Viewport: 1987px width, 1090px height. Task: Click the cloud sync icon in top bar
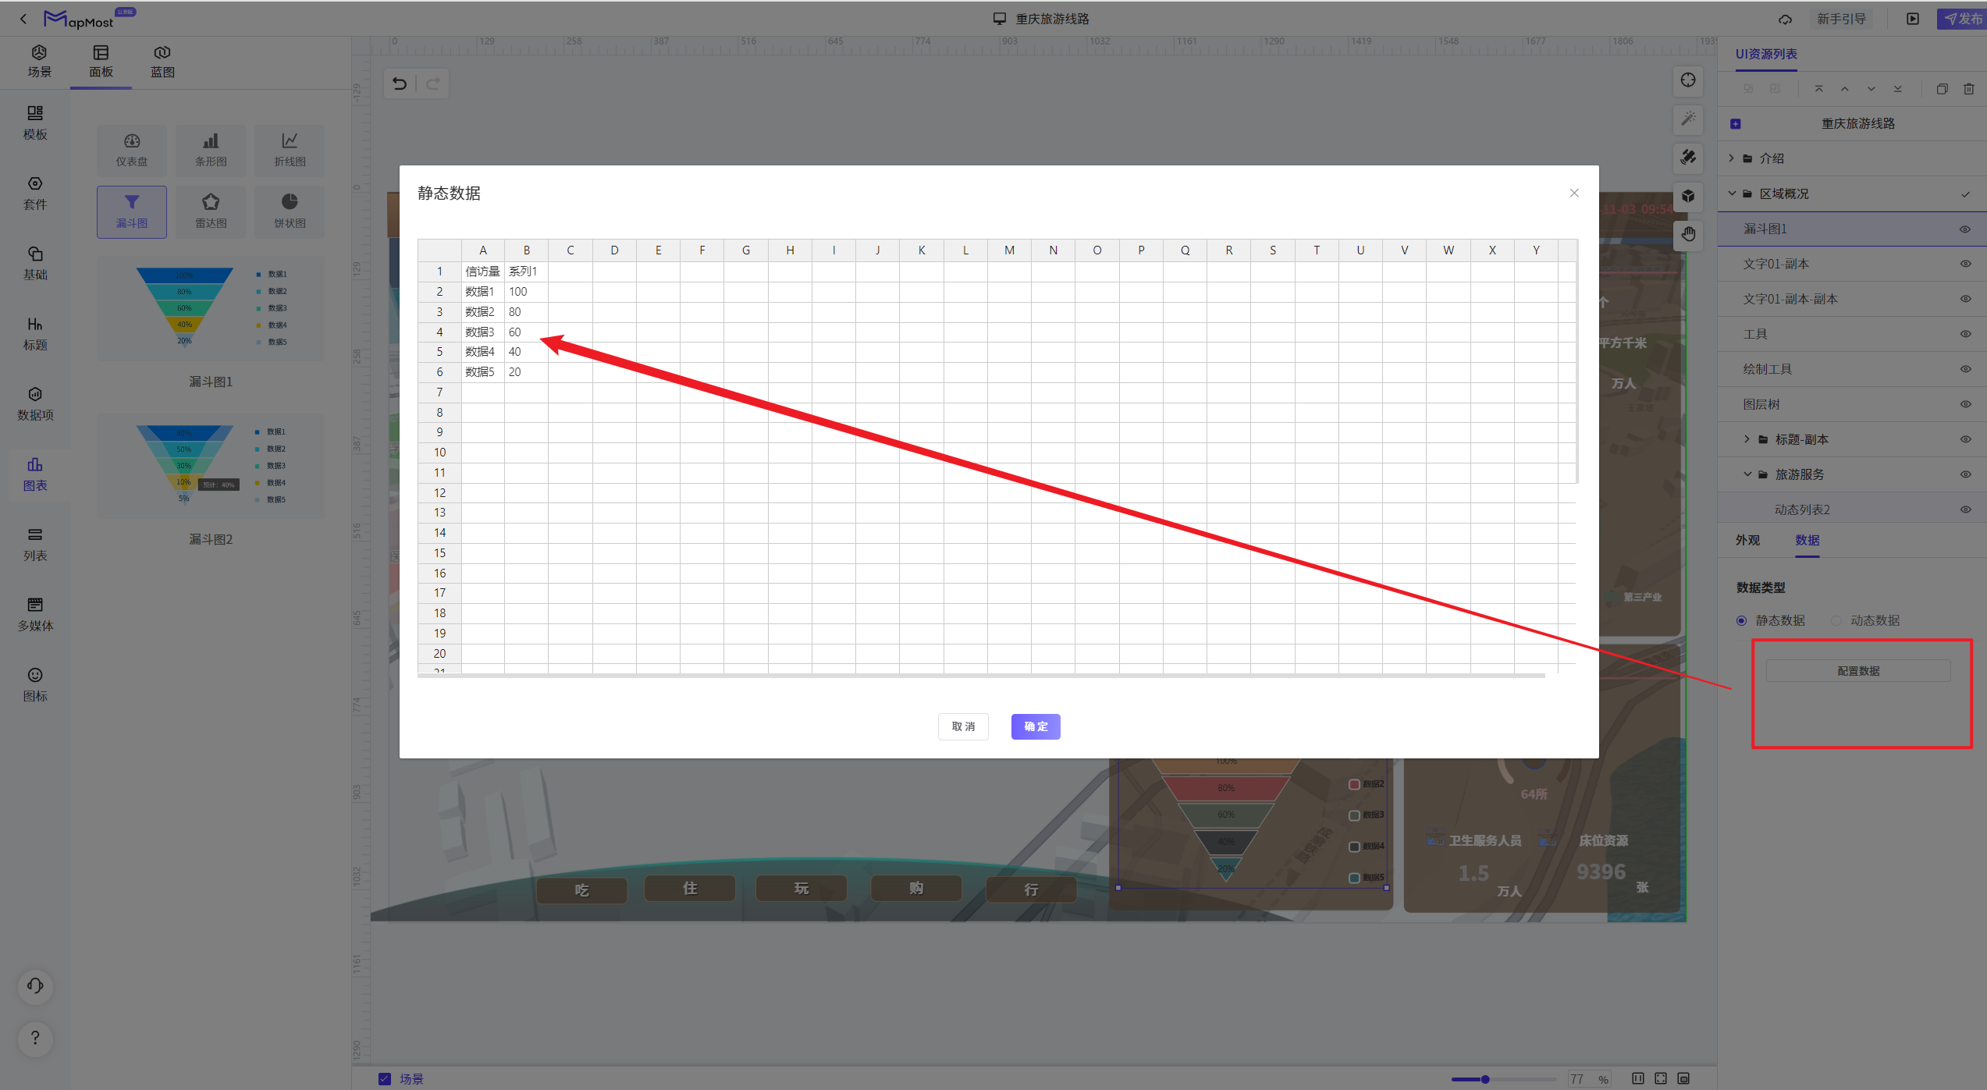coord(1786,19)
